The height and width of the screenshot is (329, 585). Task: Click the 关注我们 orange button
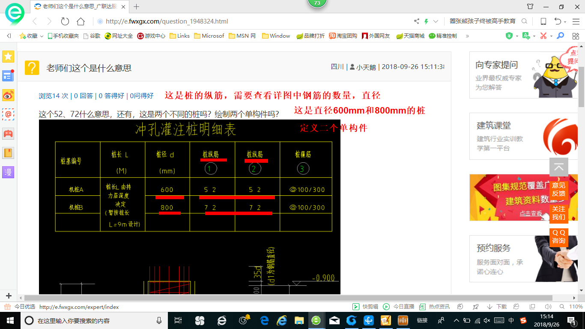558,213
